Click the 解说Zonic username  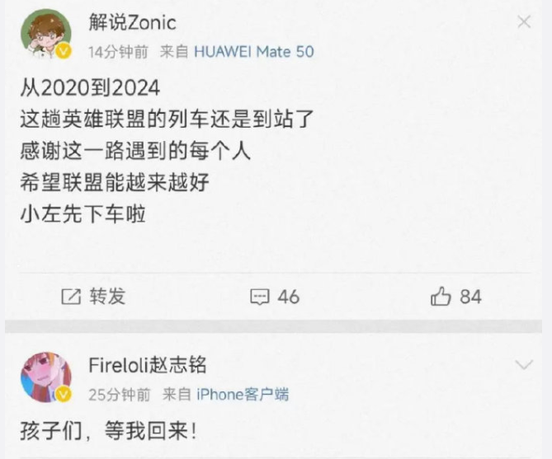click(x=132, y=22)
